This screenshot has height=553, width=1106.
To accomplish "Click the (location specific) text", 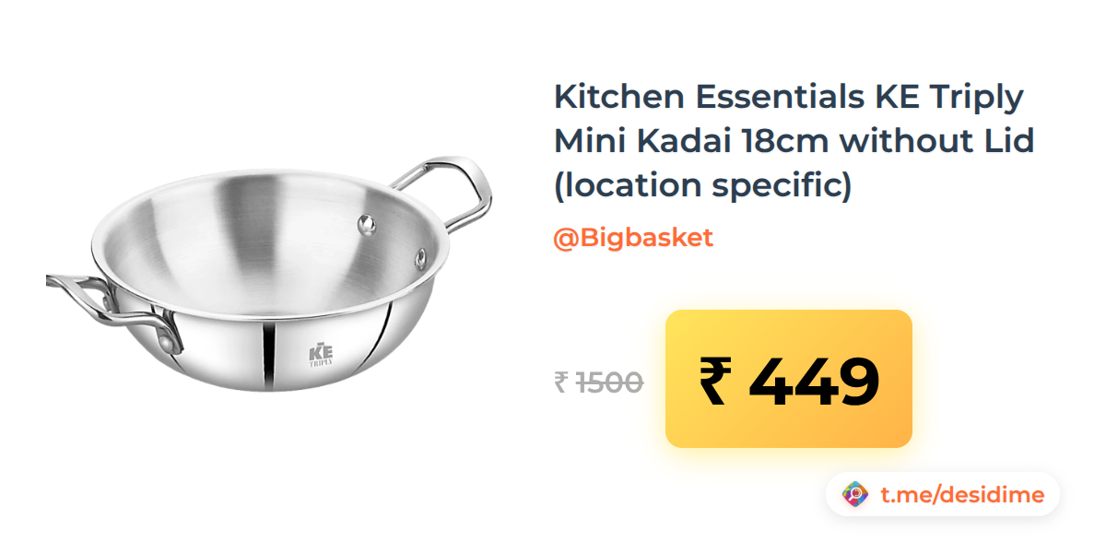I will tap(703, 186).
